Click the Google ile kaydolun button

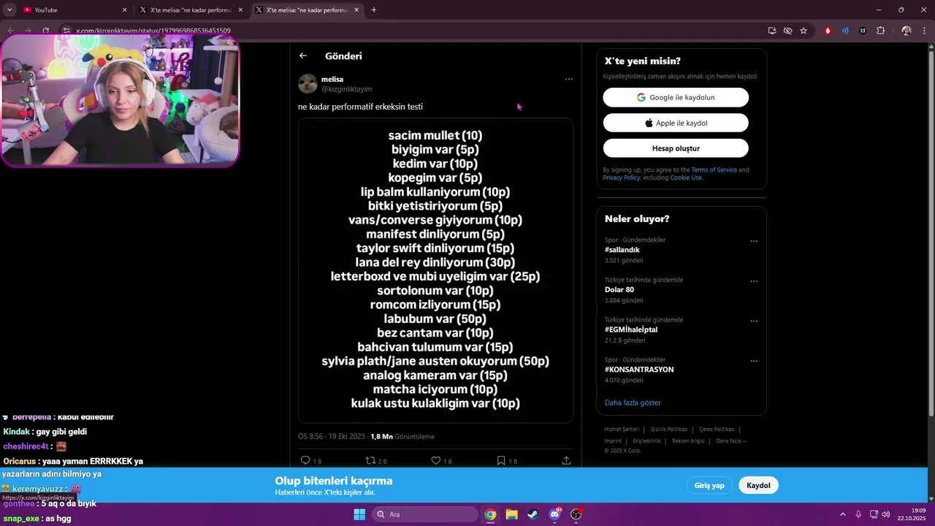point(676,97)
